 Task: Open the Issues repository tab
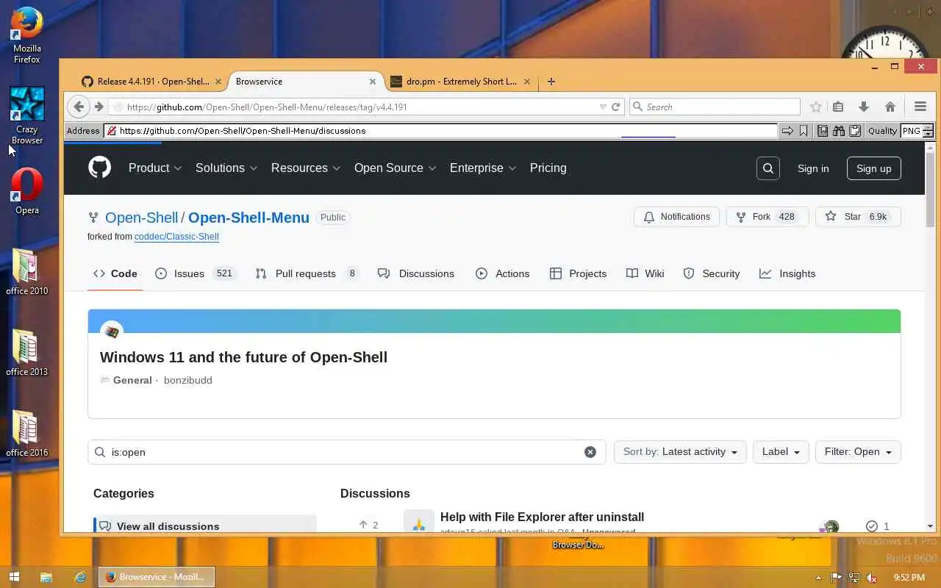196,273
